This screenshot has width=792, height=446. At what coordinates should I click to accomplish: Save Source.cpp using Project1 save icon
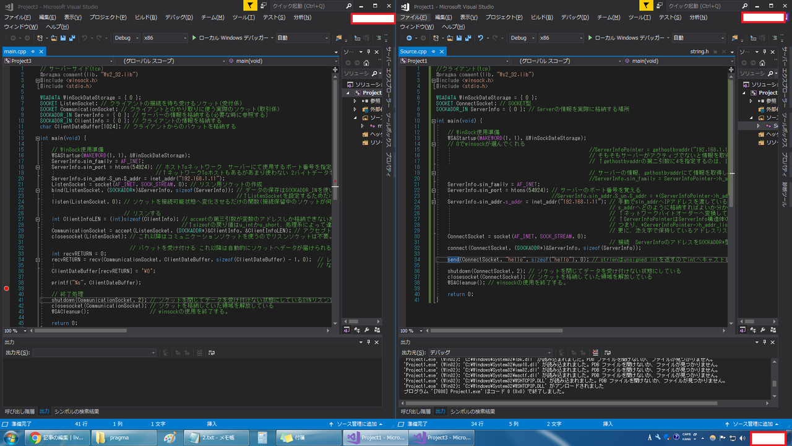(459, 38)
